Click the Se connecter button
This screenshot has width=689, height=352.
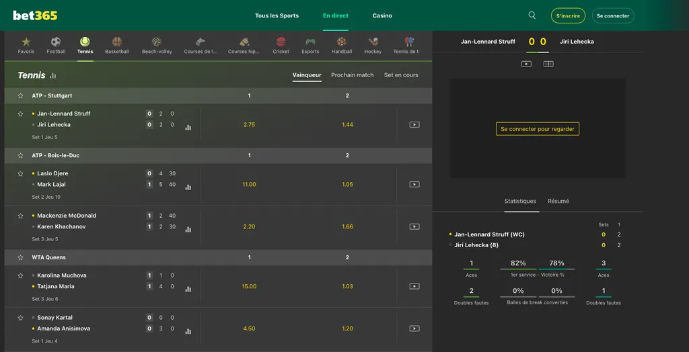[x=613, y=16]
